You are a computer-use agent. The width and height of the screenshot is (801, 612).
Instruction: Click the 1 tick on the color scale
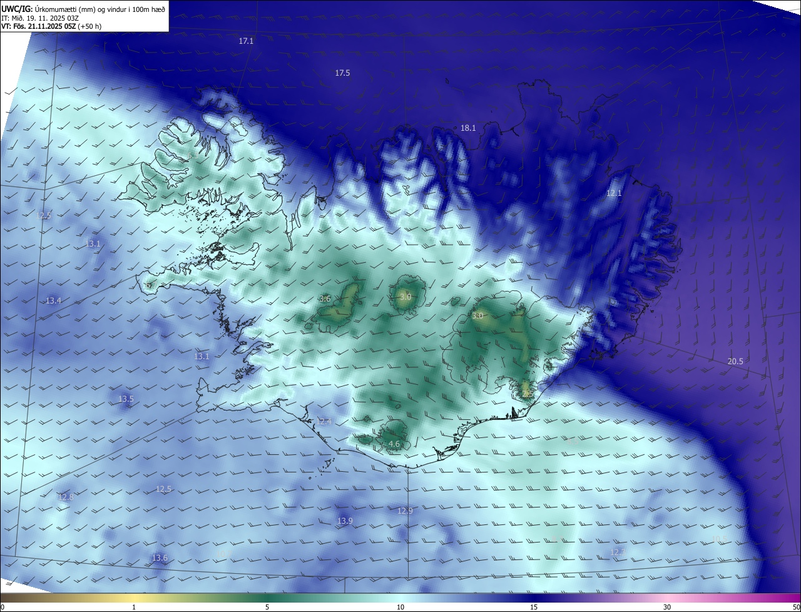point(134,607)
